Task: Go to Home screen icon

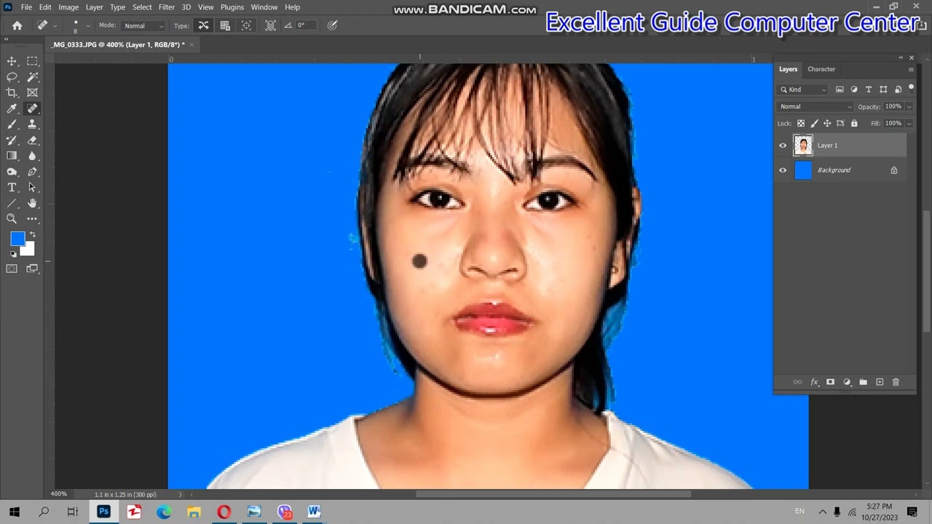Action: [17, 25]
